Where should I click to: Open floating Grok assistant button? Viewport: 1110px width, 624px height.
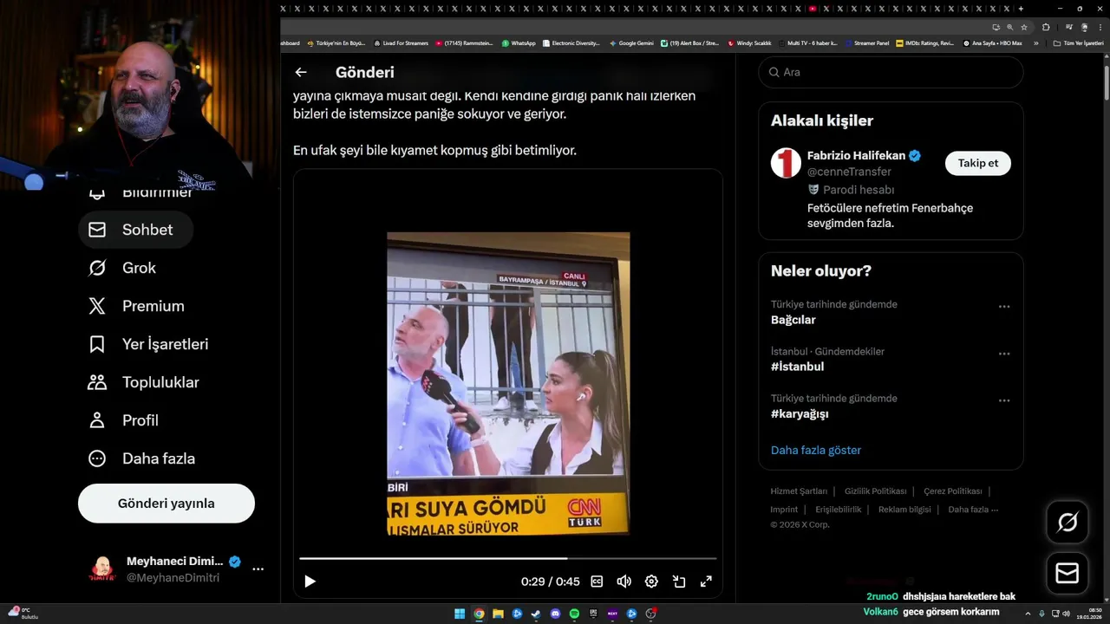click(1068, 522)
